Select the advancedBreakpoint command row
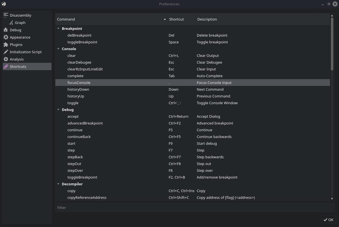Viewport: 339px width, 227px height. [85, 123]
